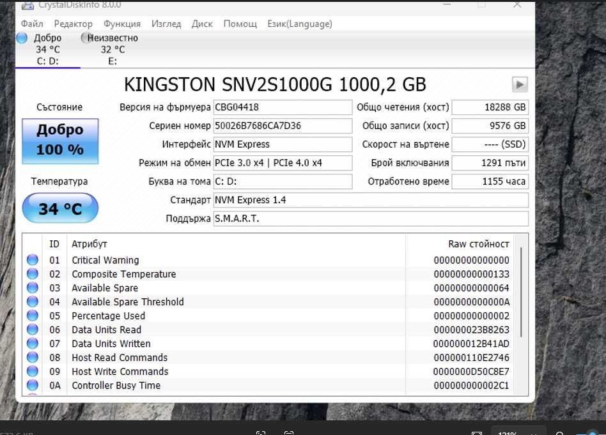Click the standard field NVM Express 1.4
Viewport: 606px width, 435px height.
(x=371, y=200)
